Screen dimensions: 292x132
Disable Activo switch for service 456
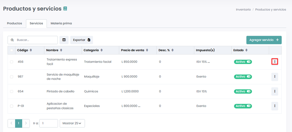243,62
